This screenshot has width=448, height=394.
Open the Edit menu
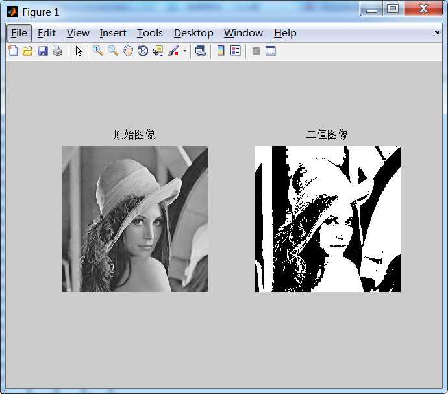[47, 33]
